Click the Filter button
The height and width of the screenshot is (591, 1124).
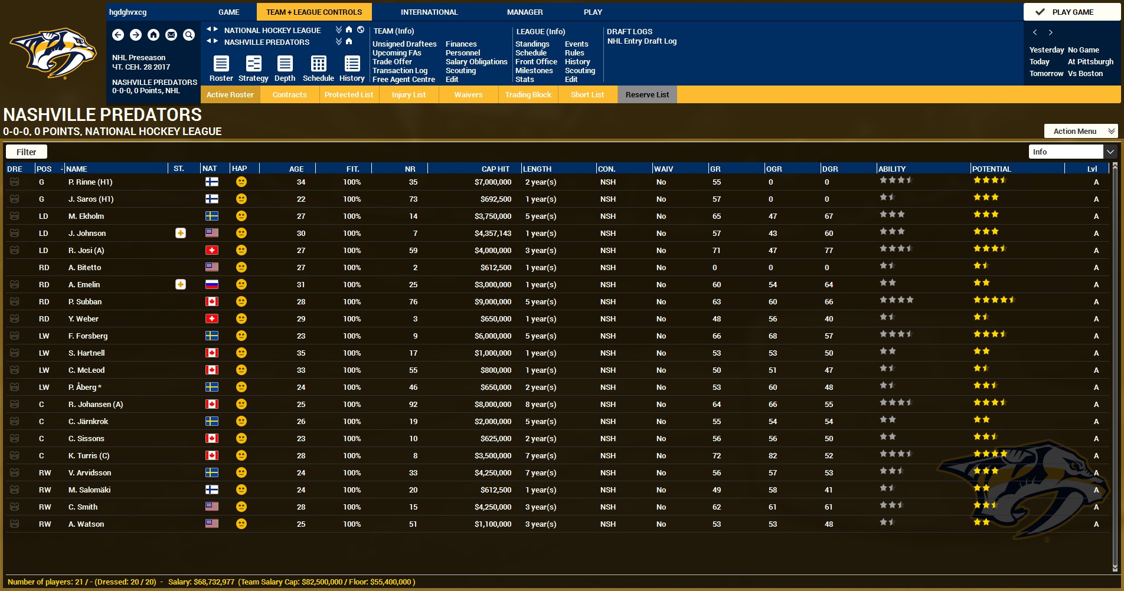tap(27, 152)
